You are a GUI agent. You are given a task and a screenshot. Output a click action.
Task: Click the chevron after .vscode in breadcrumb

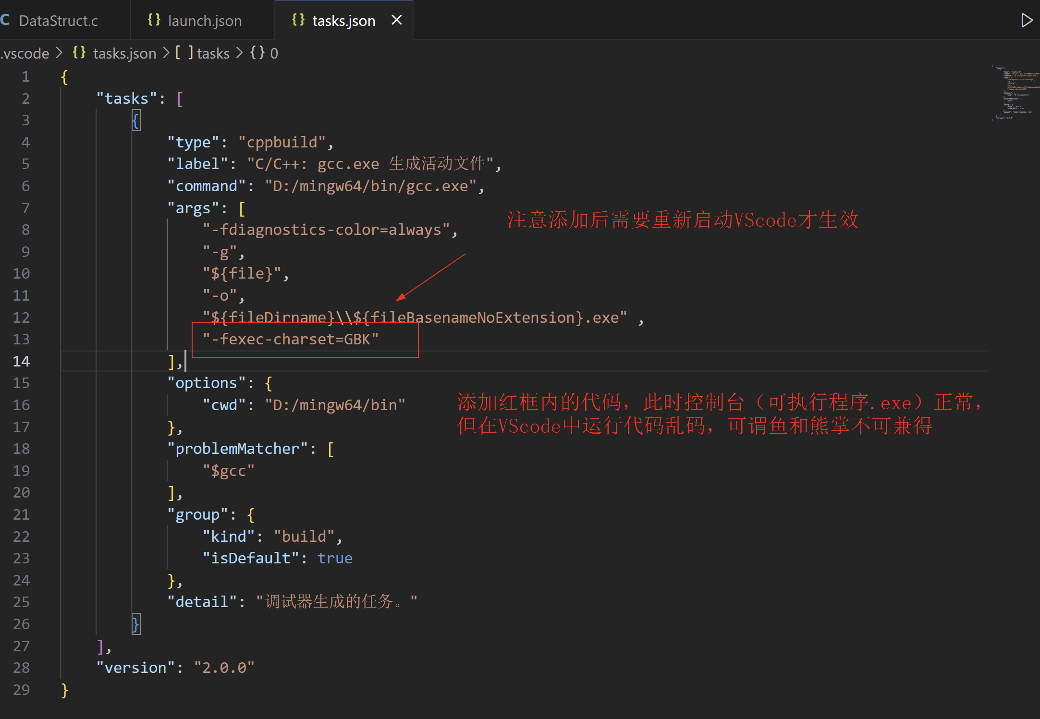pos(59,52)
